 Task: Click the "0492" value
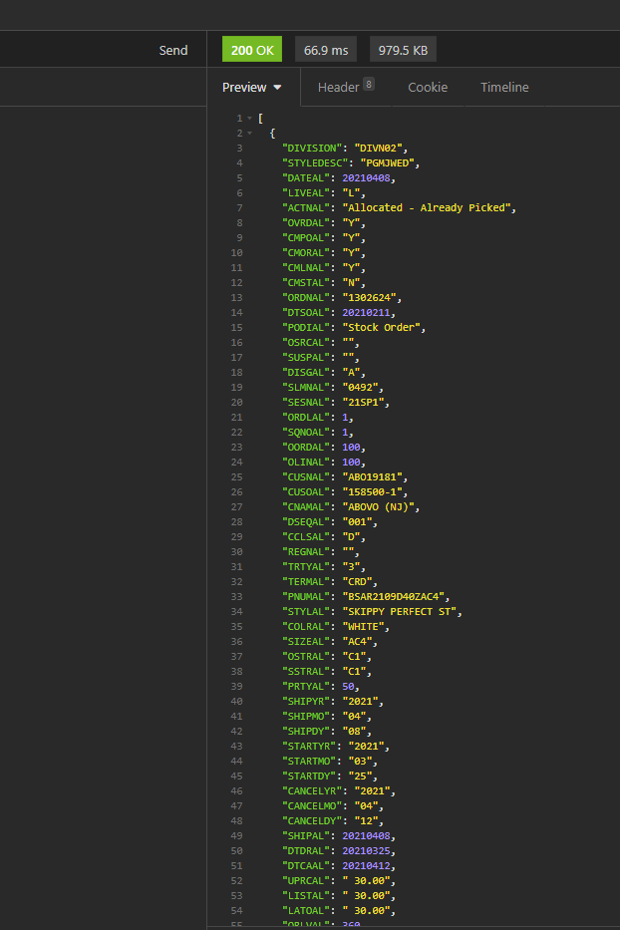pos(360,388)
